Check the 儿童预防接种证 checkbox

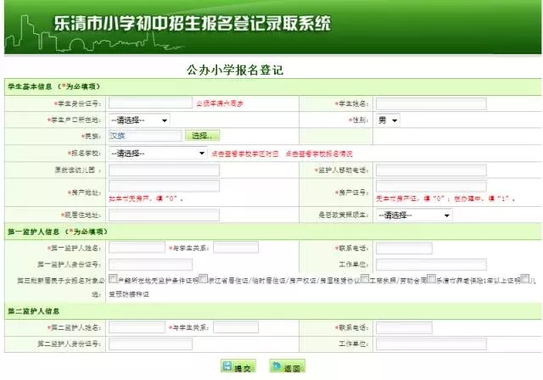[x=525, y=278]
